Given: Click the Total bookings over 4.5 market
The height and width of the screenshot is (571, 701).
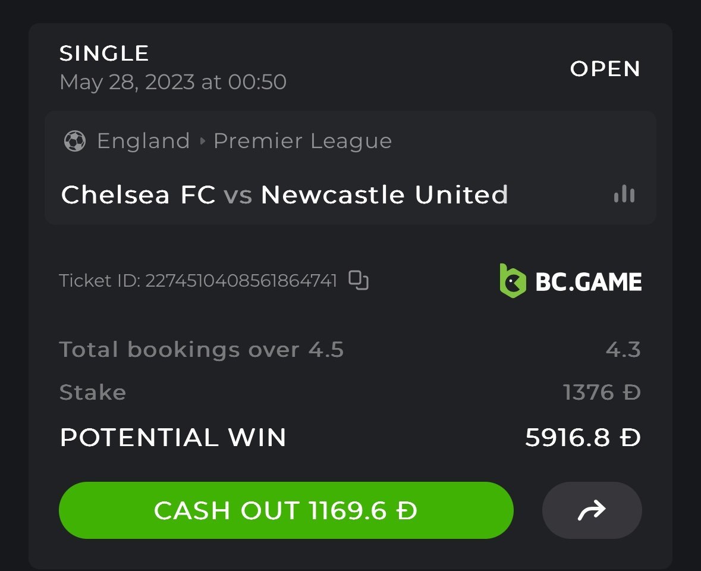Looking at the screenshot, I should (x=201, y=350).
